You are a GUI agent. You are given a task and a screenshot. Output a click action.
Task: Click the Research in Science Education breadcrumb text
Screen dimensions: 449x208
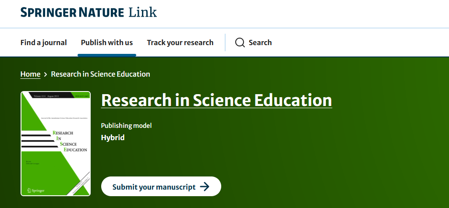click(x=100, y=74)
